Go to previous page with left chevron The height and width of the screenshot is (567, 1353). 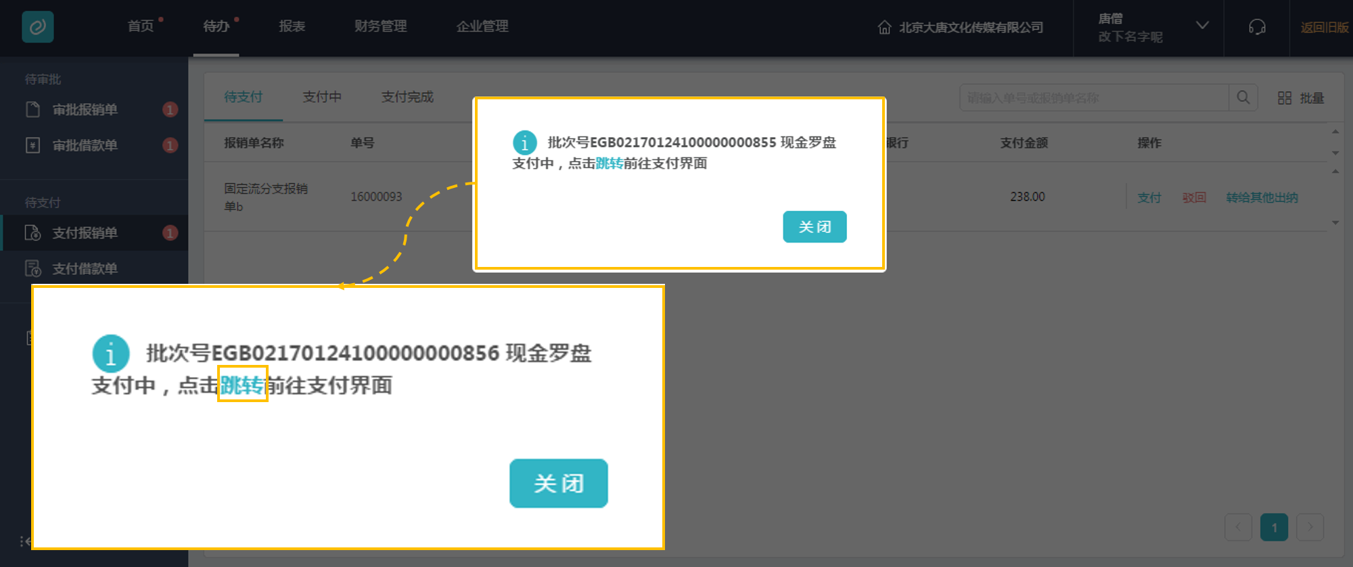(x=1238, y=527)
